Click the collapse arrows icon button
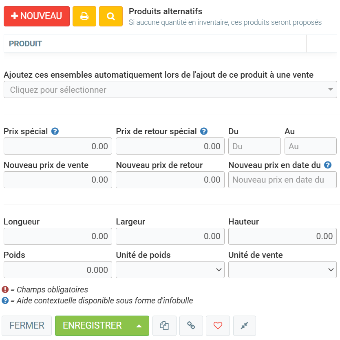The height and width of the screenshot is (340, 340). click(244, 326)
